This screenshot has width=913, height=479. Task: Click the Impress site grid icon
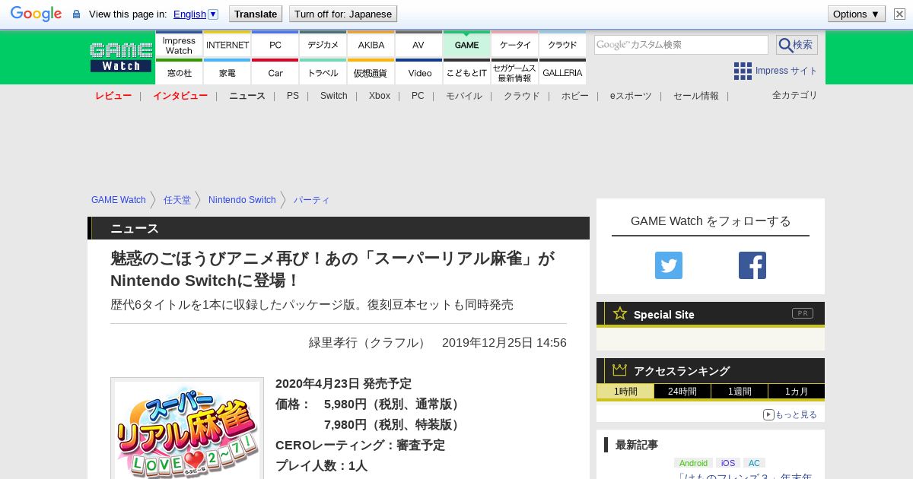(743, 71)
